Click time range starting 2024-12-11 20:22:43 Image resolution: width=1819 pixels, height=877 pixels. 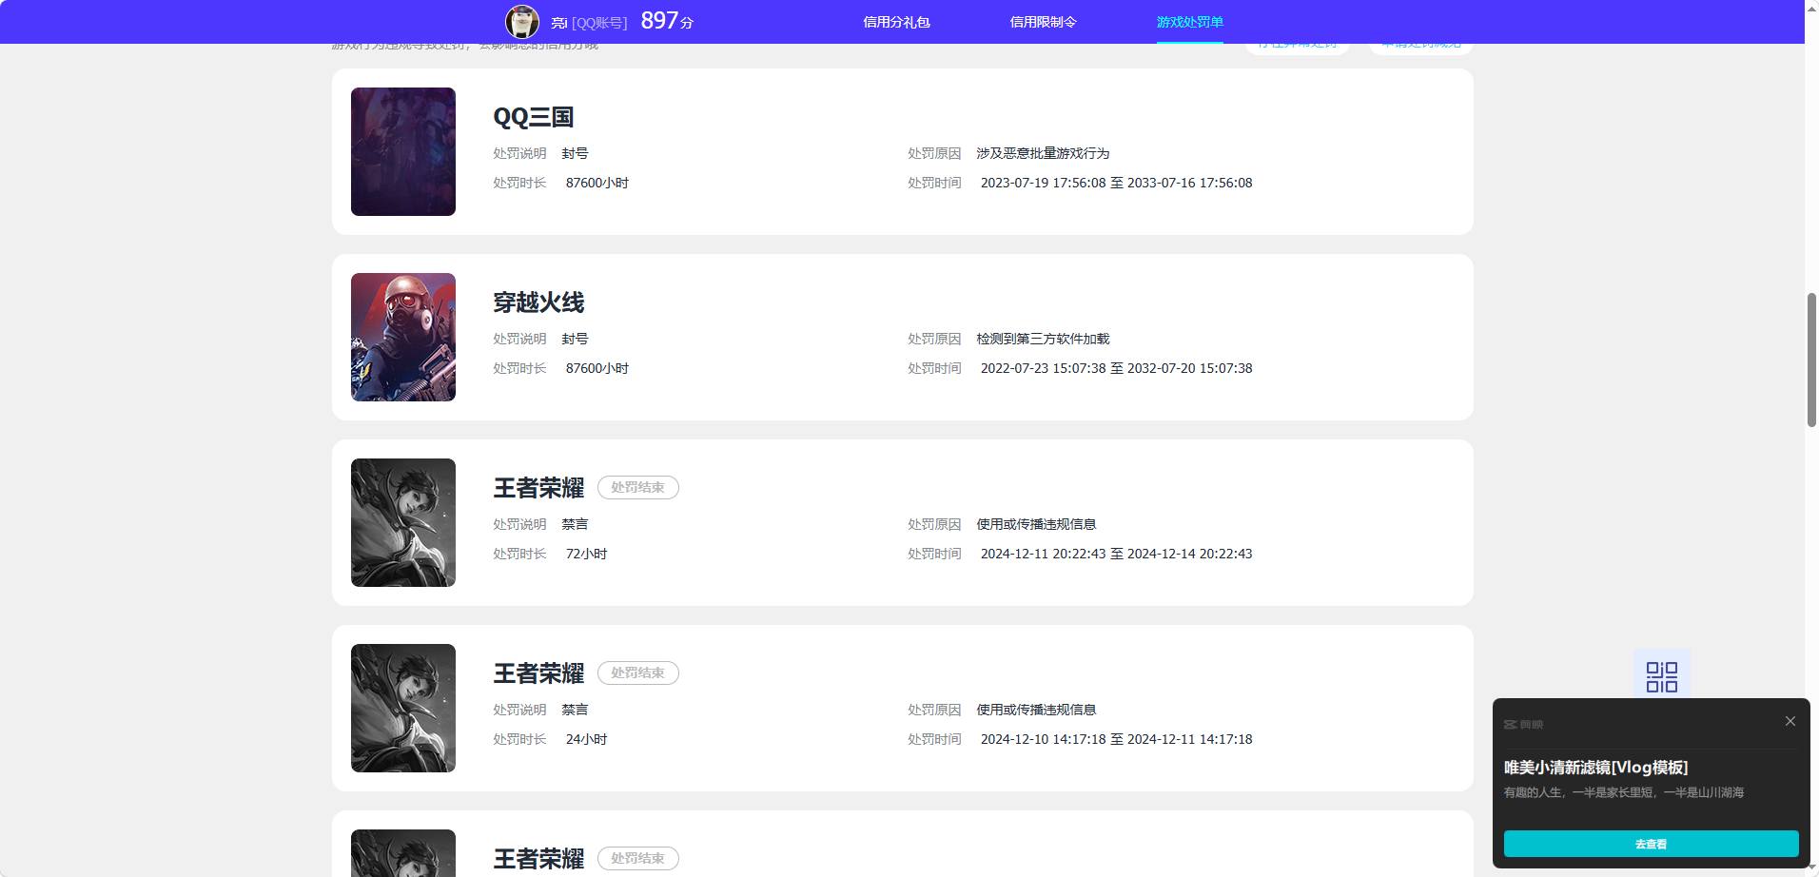pyautogui.click(x=1116, y=554)
